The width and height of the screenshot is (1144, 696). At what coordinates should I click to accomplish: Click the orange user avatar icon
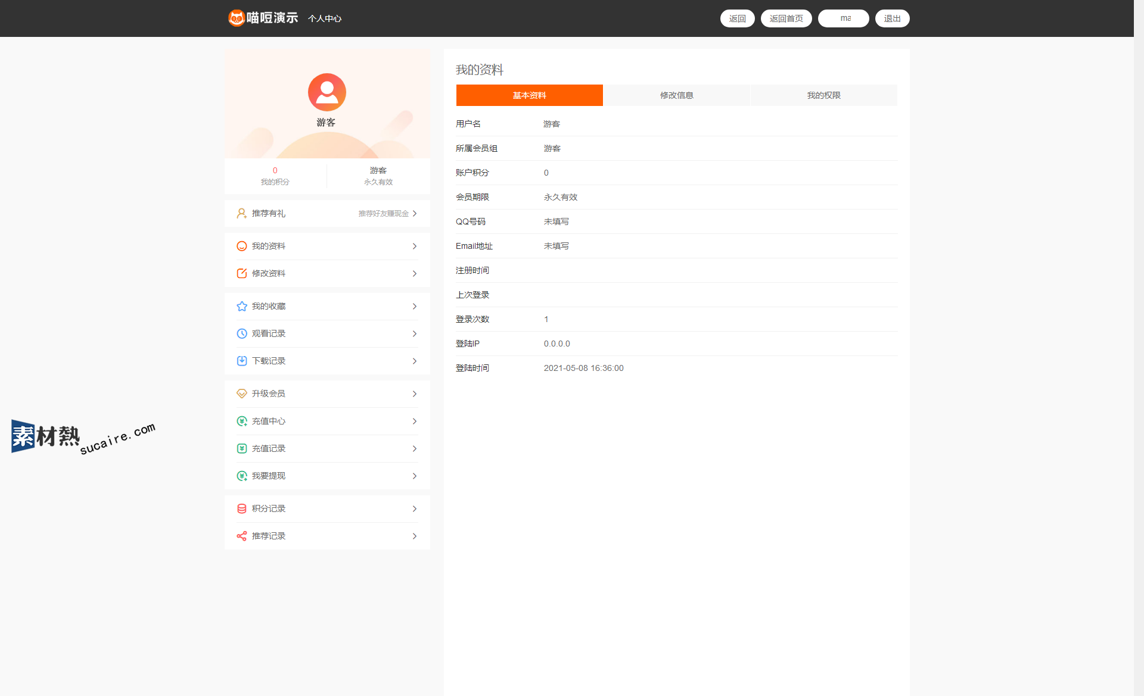point(327,92)
